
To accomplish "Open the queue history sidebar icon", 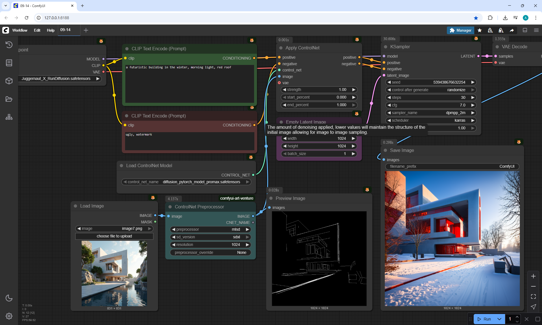I will (9, 45).
